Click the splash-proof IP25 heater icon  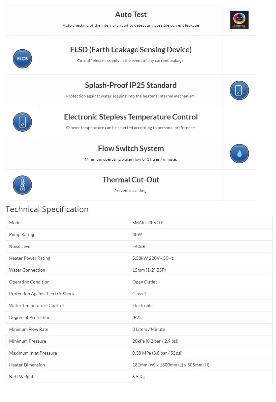click(x=239, y=90)
